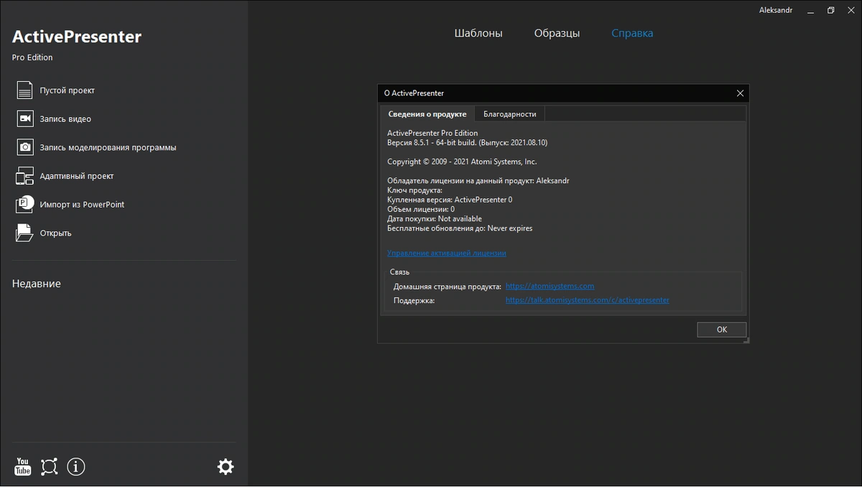Click the software simulation camera icon
This screenshot has height=487, width=862.
(x=25, y=147)
